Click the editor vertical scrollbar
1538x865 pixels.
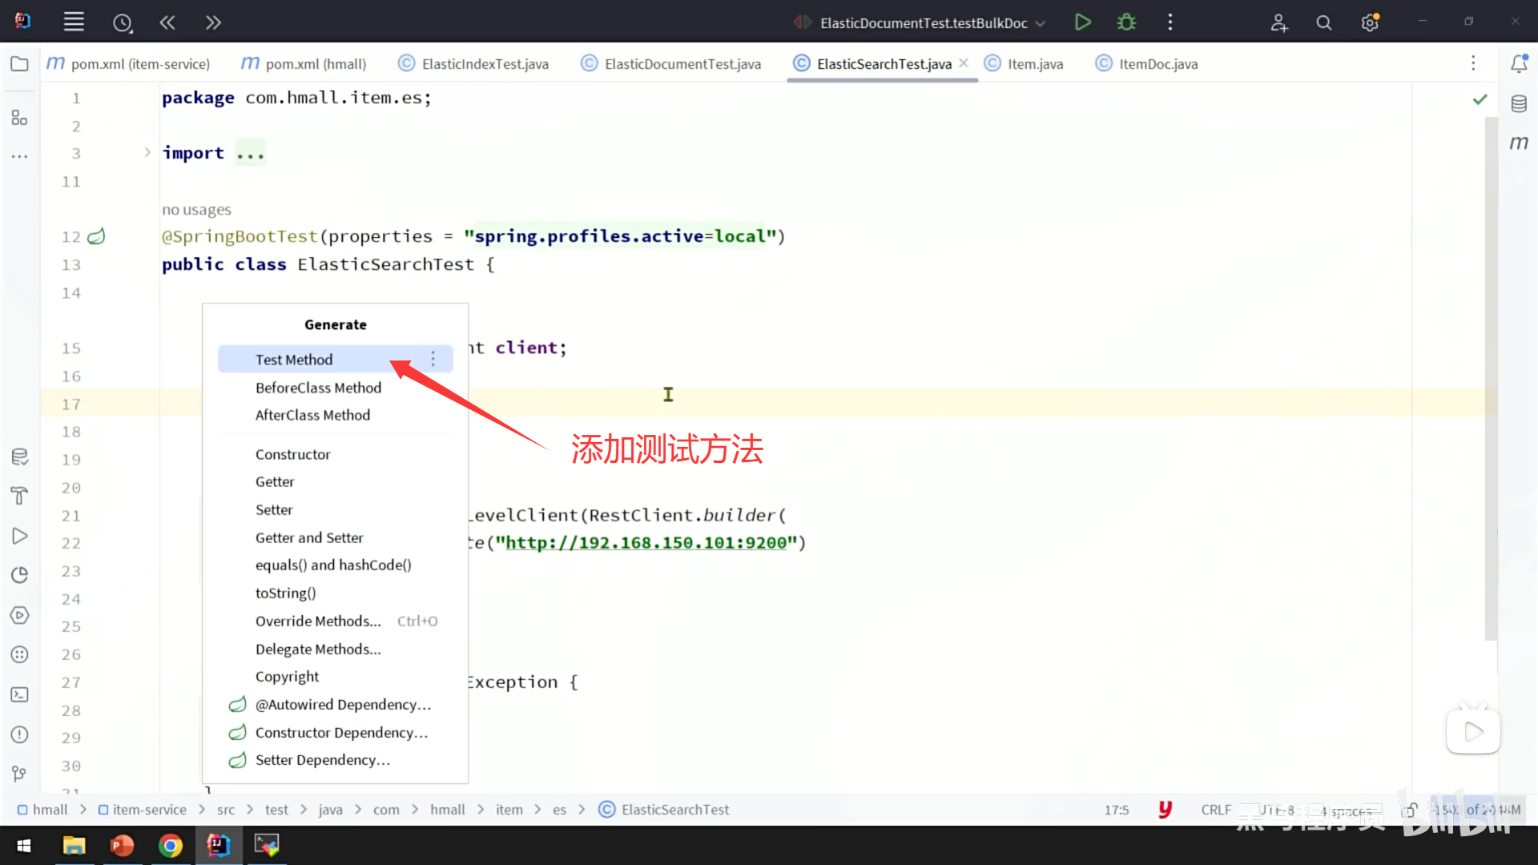(1491, 376)
